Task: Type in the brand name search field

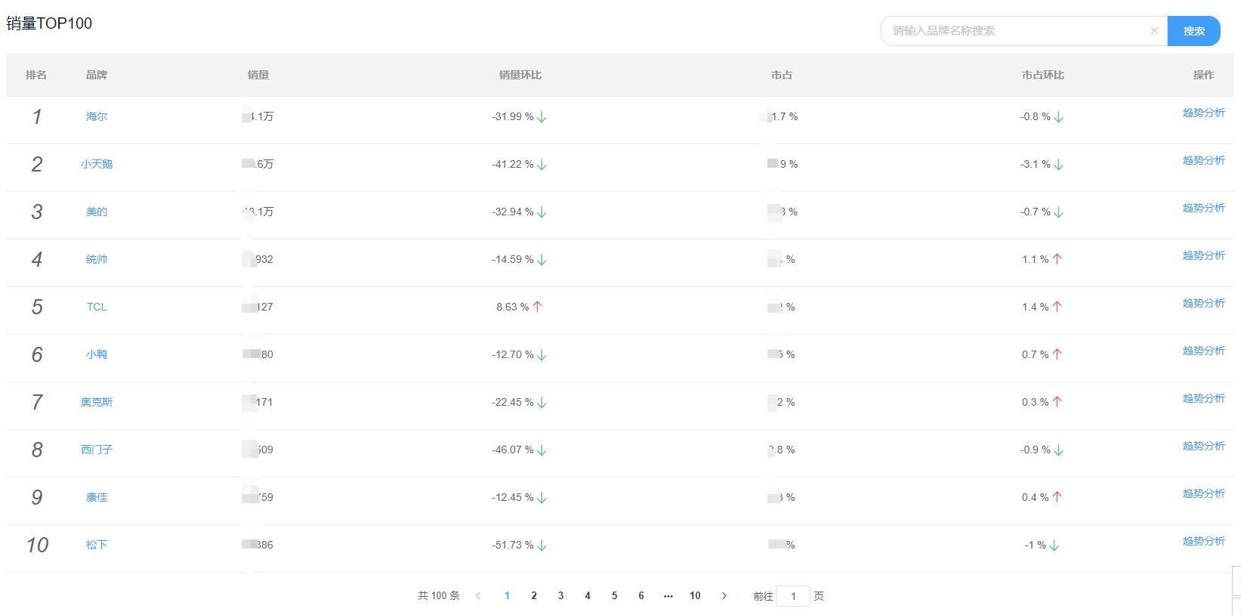Action: pyautogui.click(x=1016, y=31)
